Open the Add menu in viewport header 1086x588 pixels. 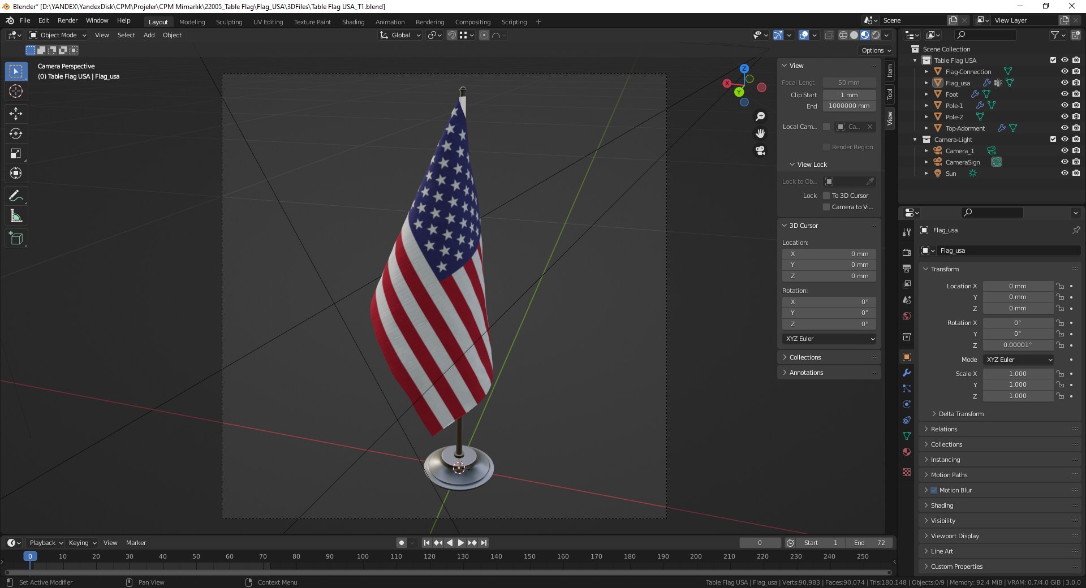pos(149,35)
